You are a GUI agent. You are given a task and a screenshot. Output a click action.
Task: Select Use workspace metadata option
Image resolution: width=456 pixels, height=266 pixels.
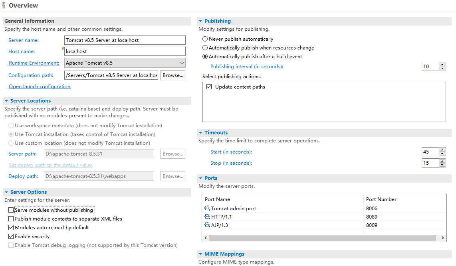tap(11, 126)
